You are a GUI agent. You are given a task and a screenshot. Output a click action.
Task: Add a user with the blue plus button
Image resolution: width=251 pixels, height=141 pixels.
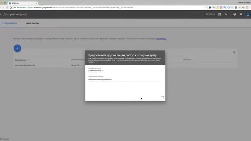[x=17, y=48]
